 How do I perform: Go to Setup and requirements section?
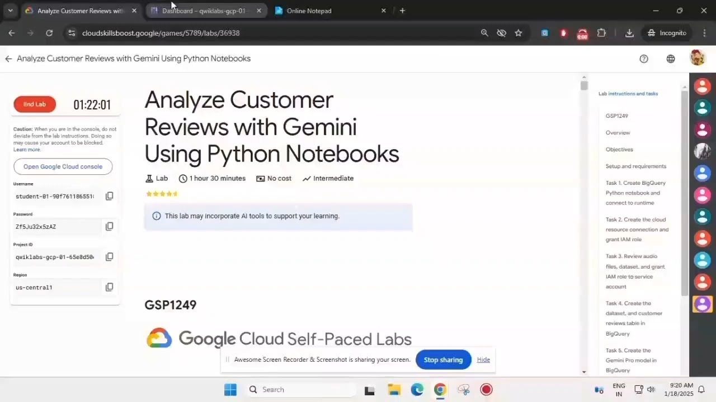coord(635,166)
